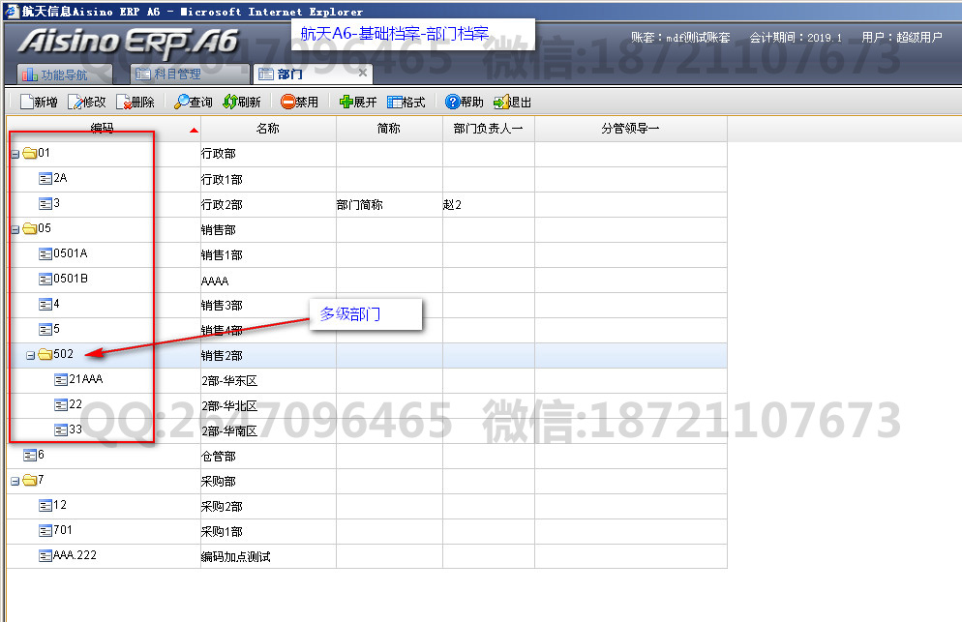The width and height of the screenshot is (962, 622).
Task: Sort by the 编码 column header
Action: [102, 129]
